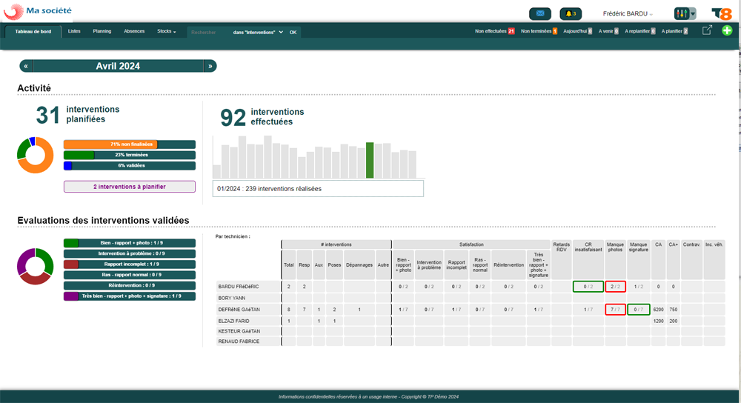Open the messages envelope icon
This screenshot has width=741, height=403.
point(540,13)
